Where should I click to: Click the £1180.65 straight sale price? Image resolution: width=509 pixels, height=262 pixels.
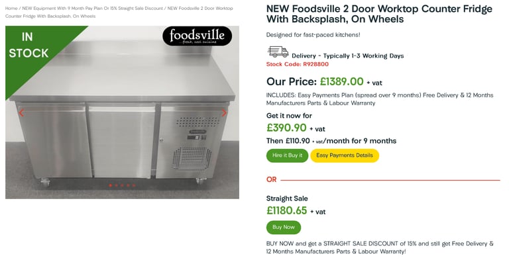click(x=286, y=211)
